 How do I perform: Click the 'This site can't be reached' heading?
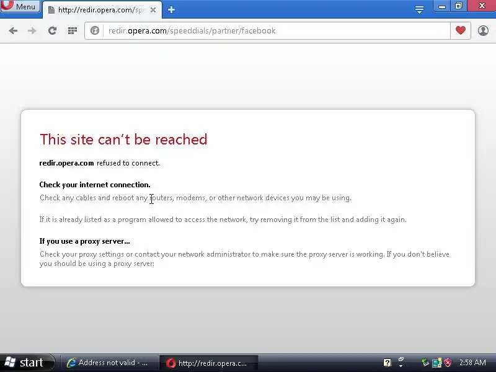coord(123,139)
